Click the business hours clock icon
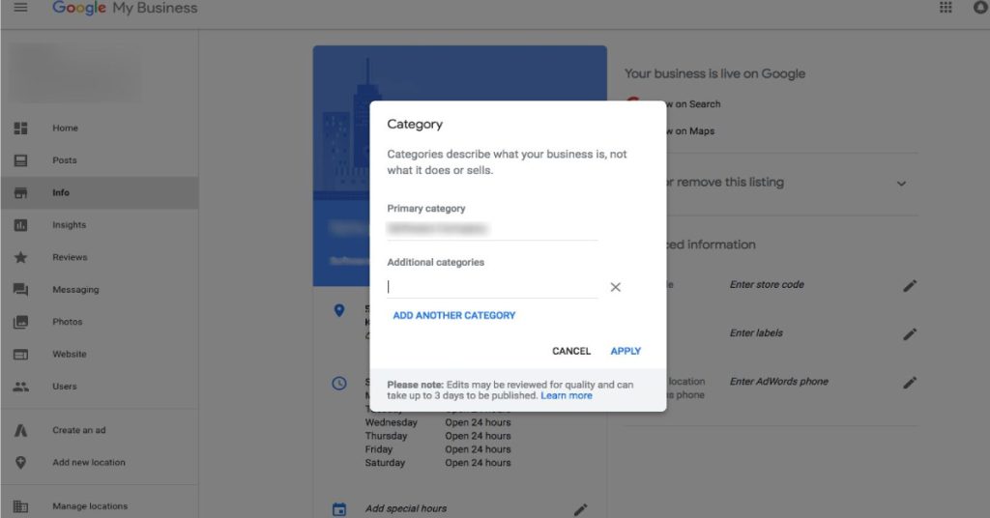Screen dimensions: 990x518 tap(339, 383)
